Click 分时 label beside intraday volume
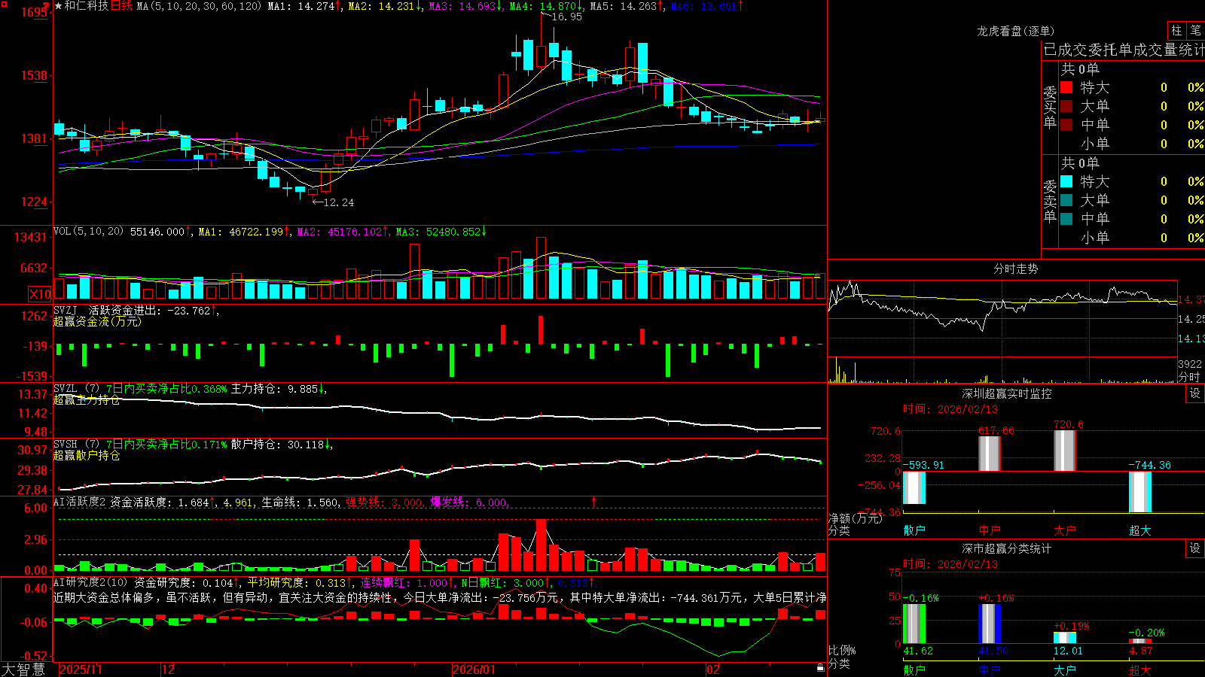The image size is (1205, 677). pyautogui.click(x=1189, y=376)
